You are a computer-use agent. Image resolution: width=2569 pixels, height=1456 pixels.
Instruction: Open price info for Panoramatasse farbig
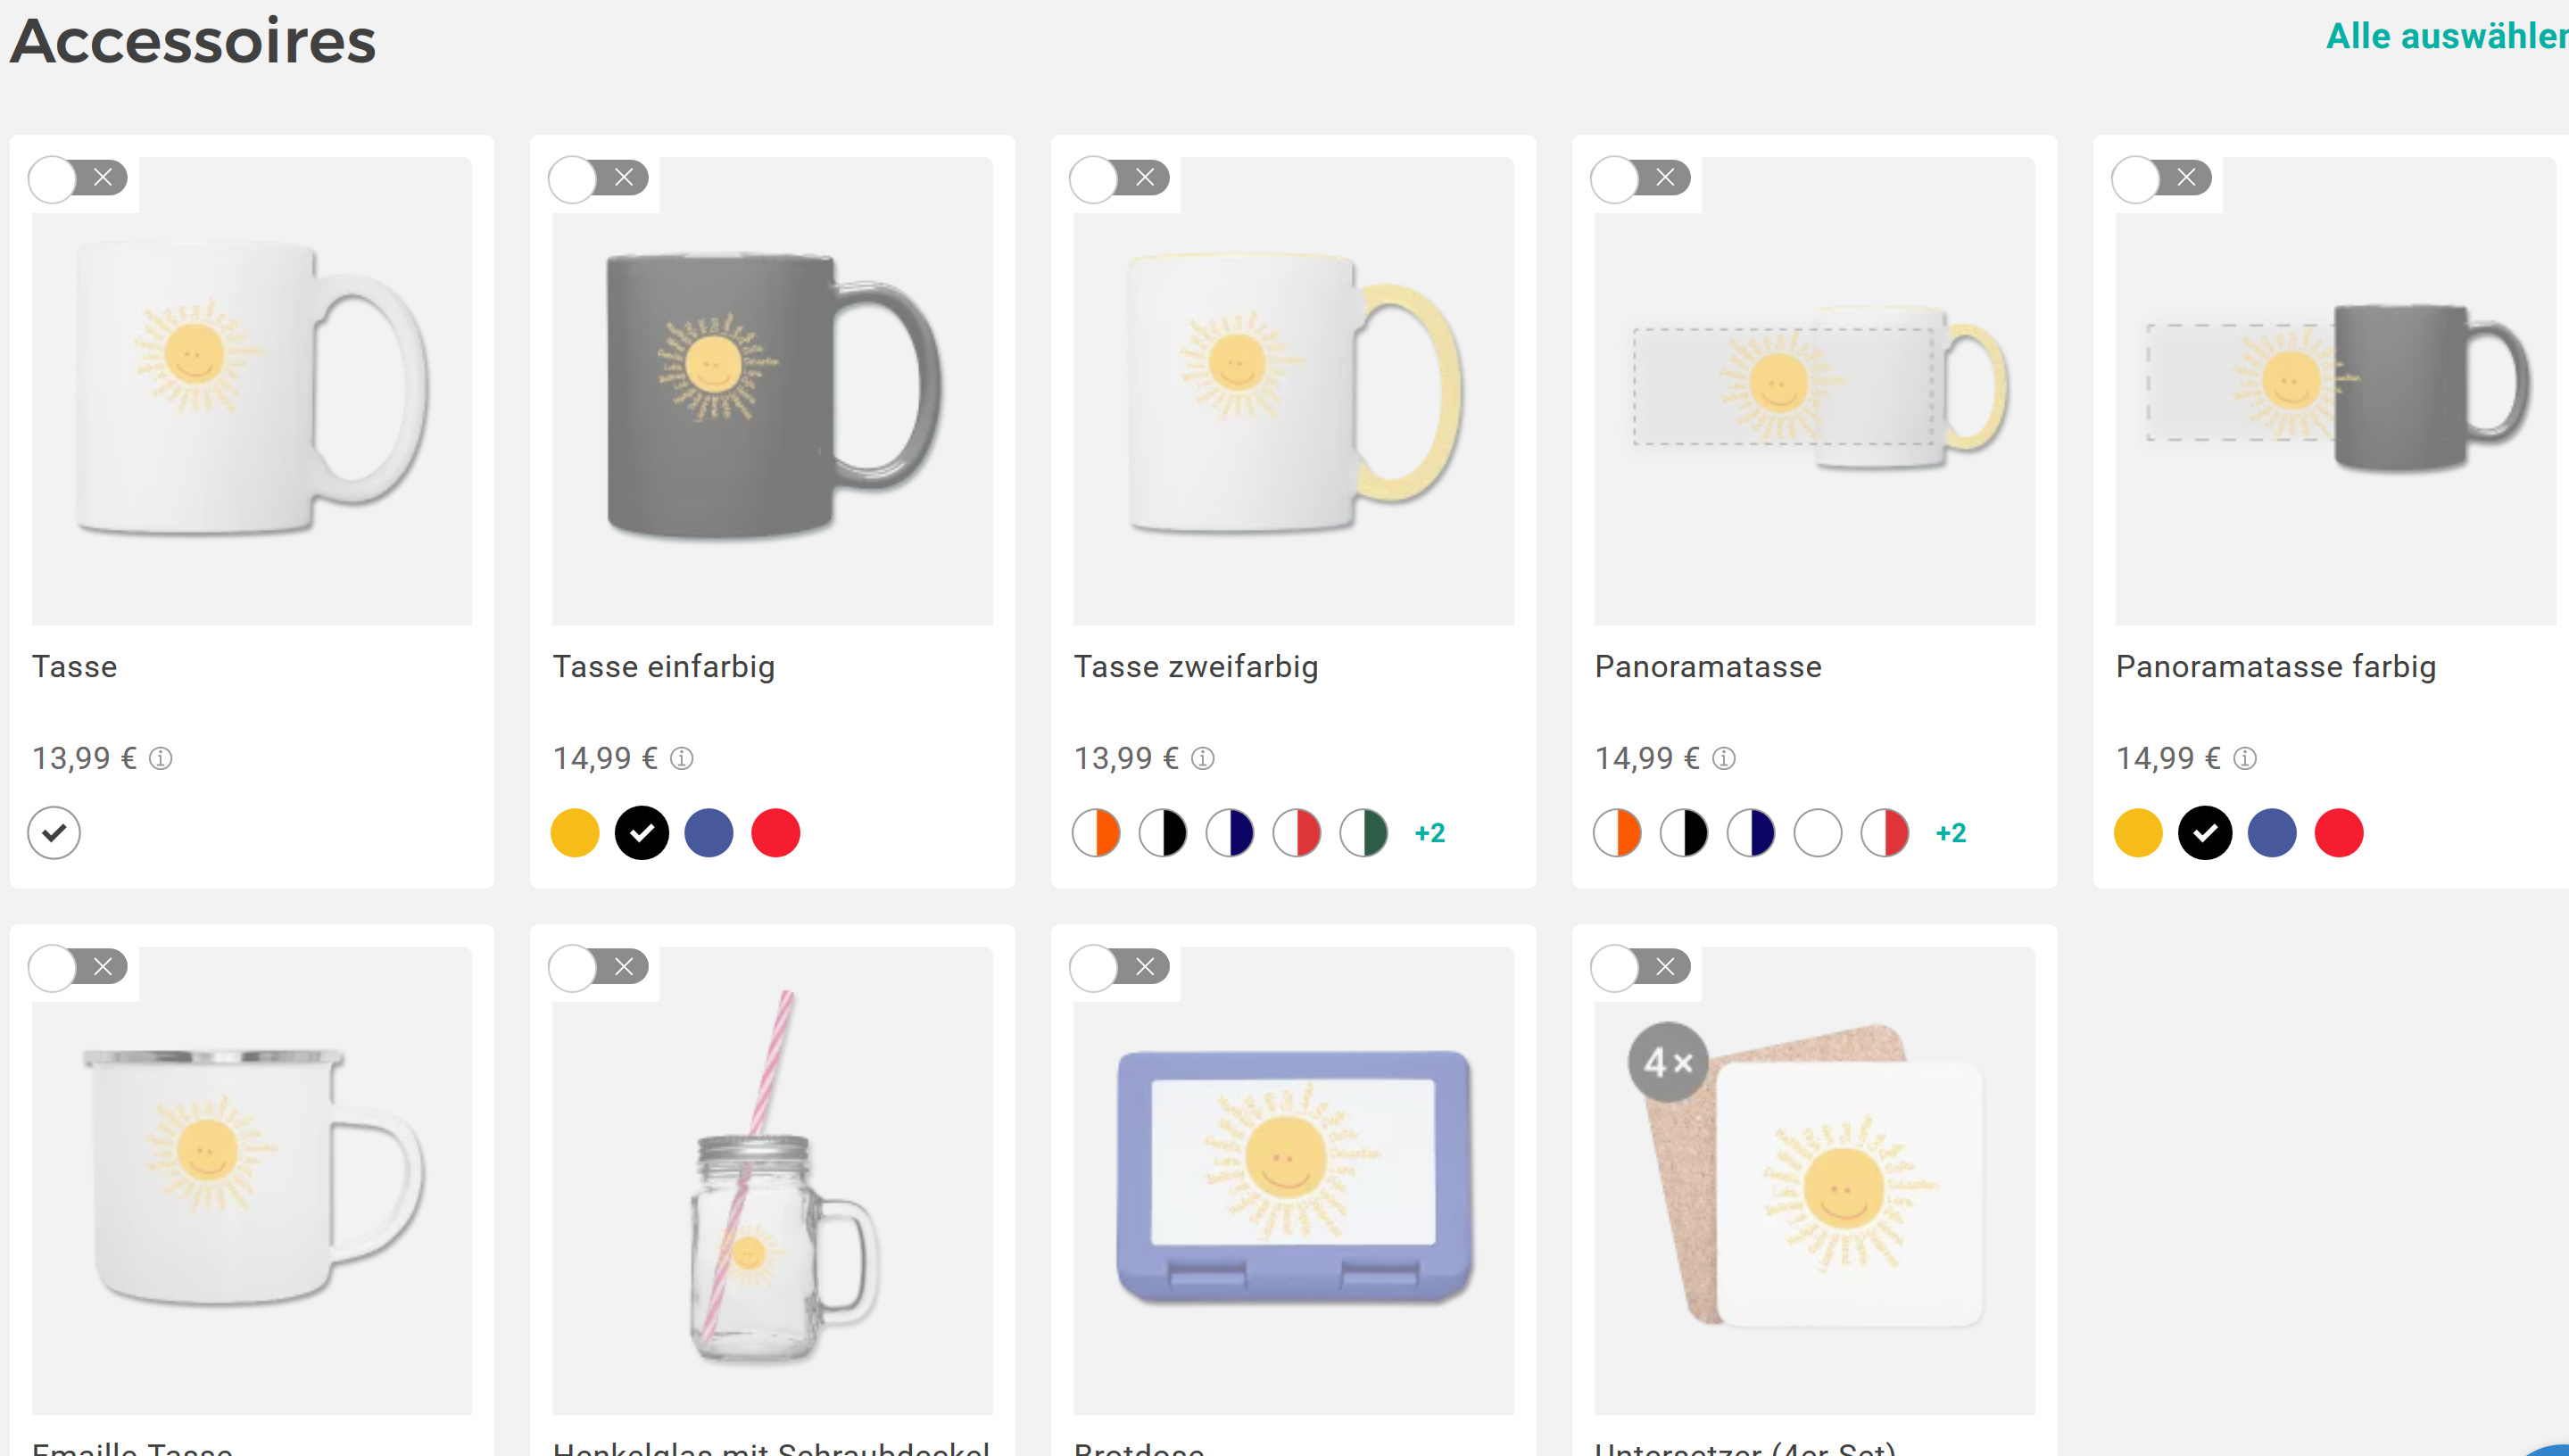pos(2244,759)
